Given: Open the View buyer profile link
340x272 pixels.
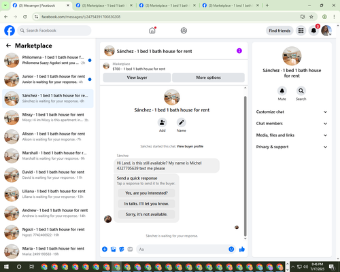Looking at the screenshot, I should click(x=190, y=146).
